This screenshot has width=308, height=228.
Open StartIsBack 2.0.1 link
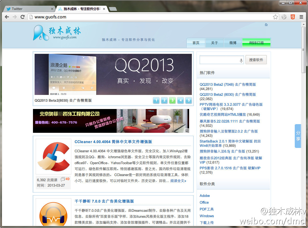click(x=230, y=143)
